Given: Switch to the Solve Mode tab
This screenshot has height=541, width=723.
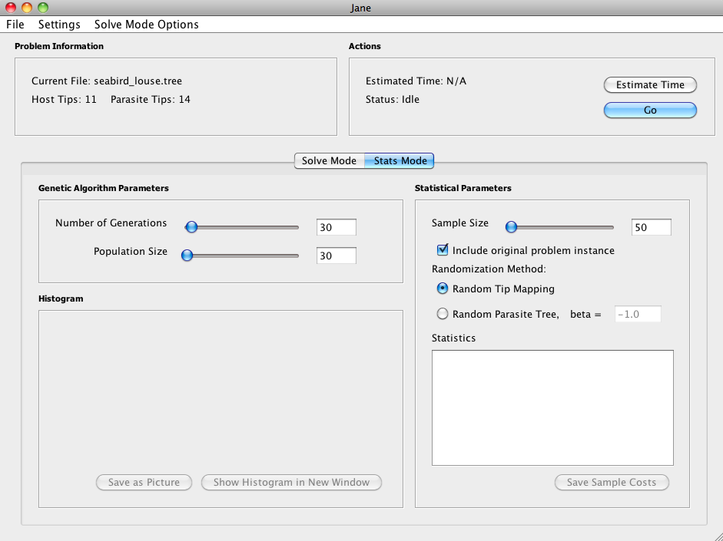Looking at the screenshot, I should [329, 160].
